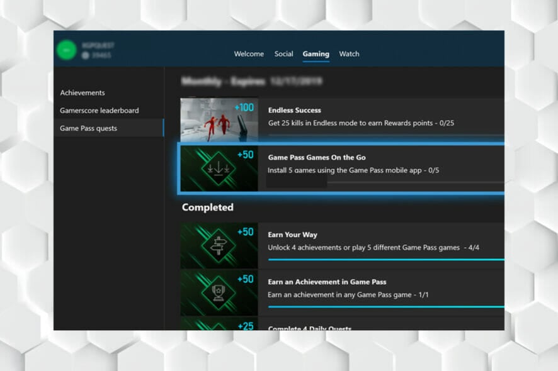Open Achievements in the sidebar
Screen dimensions: 558x371
coord(83,93)
